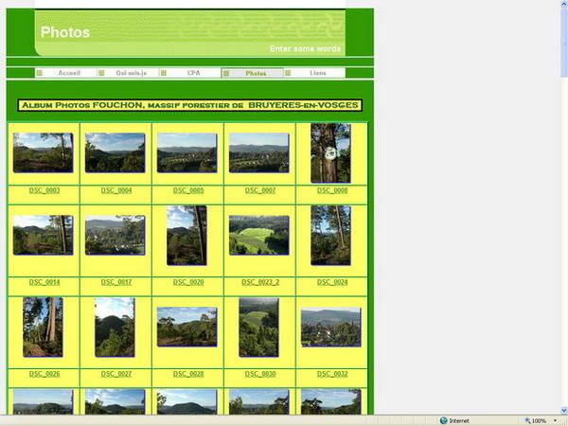Open the DSC_0008 link
568x426 pixels.
pyautogui.click(x=332, y=190)
